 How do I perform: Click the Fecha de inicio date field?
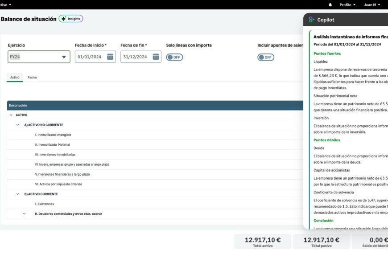point(90,57)
